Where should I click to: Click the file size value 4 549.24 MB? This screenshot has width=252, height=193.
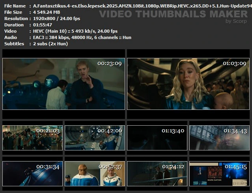(x=47, y=12)
